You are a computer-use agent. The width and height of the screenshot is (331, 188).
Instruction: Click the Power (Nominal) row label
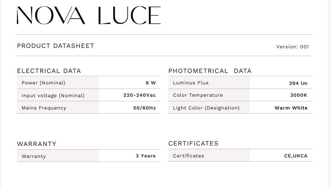pyautogui.click(x=43, y=83)
